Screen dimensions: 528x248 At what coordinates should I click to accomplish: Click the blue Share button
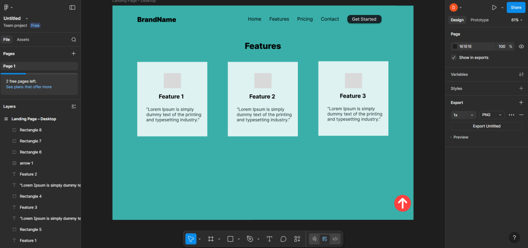[516, 7]
